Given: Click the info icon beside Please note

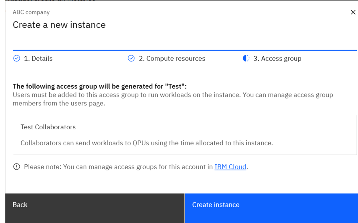Looking at the screenshot, I should point(16,167).
